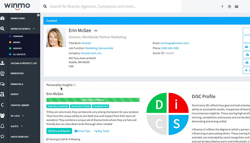
Task: Focus the Brands, Agencies, Companies search field
Action: tap(111, 7)
